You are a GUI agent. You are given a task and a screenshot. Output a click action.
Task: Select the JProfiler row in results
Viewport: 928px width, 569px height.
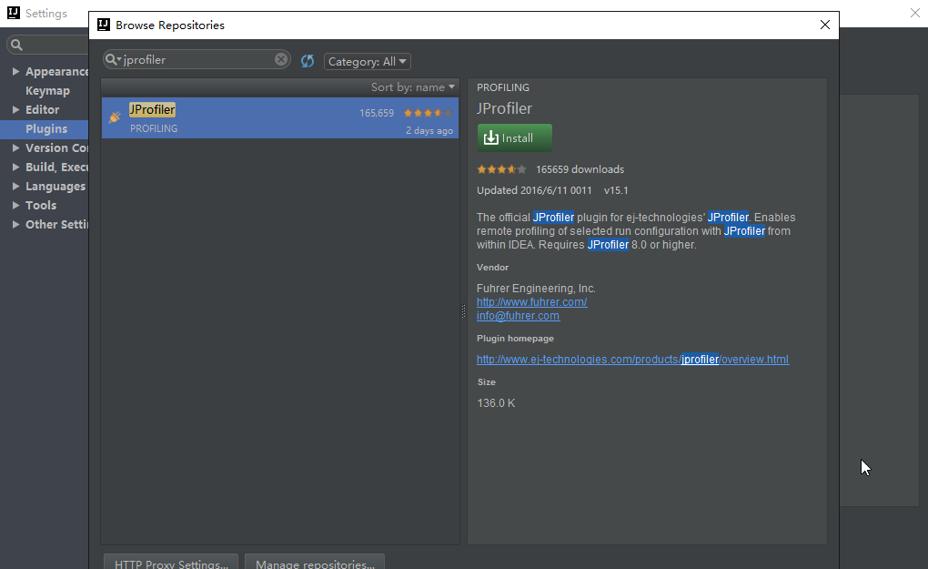pos(280,117)
